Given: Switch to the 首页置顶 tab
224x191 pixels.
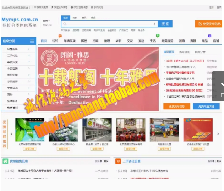Looking at the screenshot, I should 169,52.
